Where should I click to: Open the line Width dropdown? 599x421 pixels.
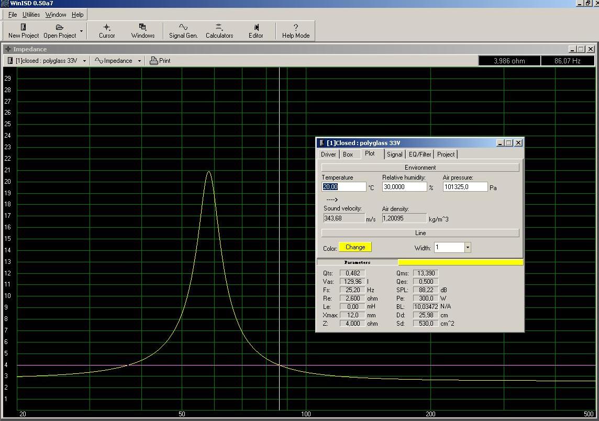(467, 248)
